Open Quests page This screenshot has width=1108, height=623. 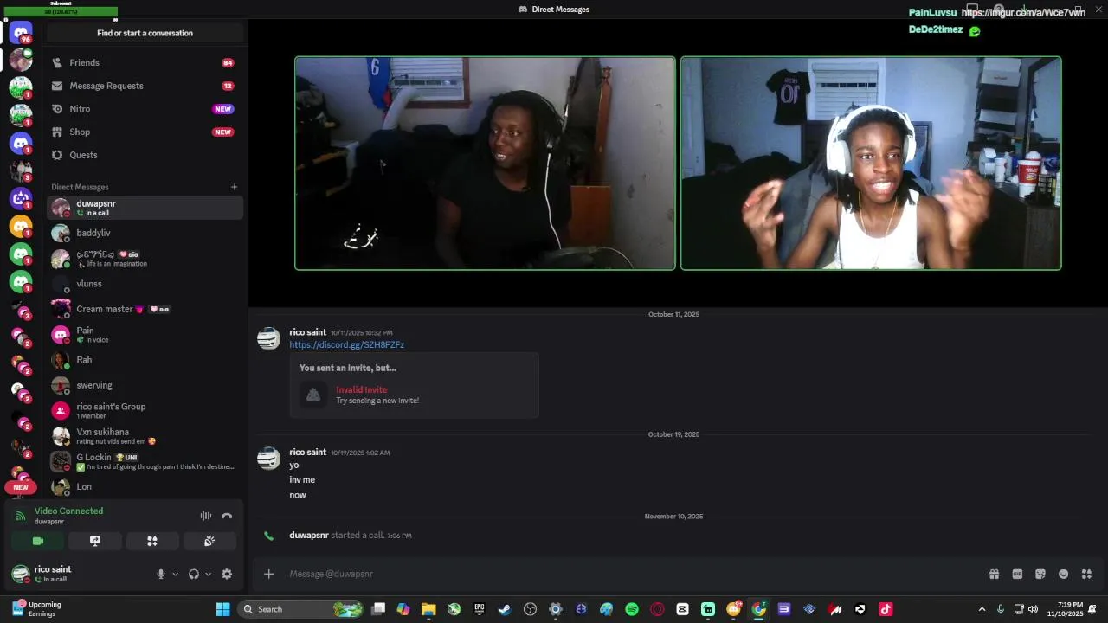pos(145,155)
